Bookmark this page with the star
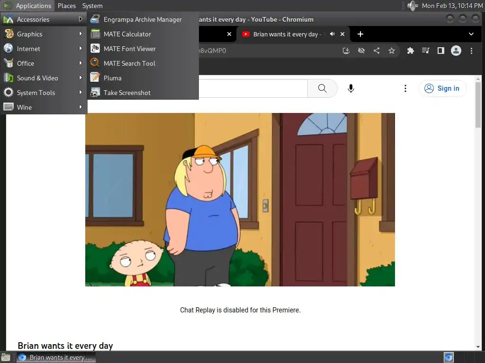The image size is (485, 363). [392, 51]
